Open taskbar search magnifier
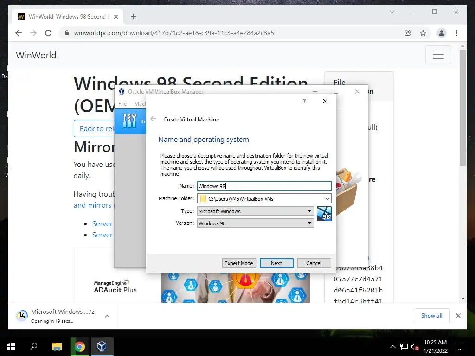The width and height of the screenshot is (475, 356). [x=33, y=347]
